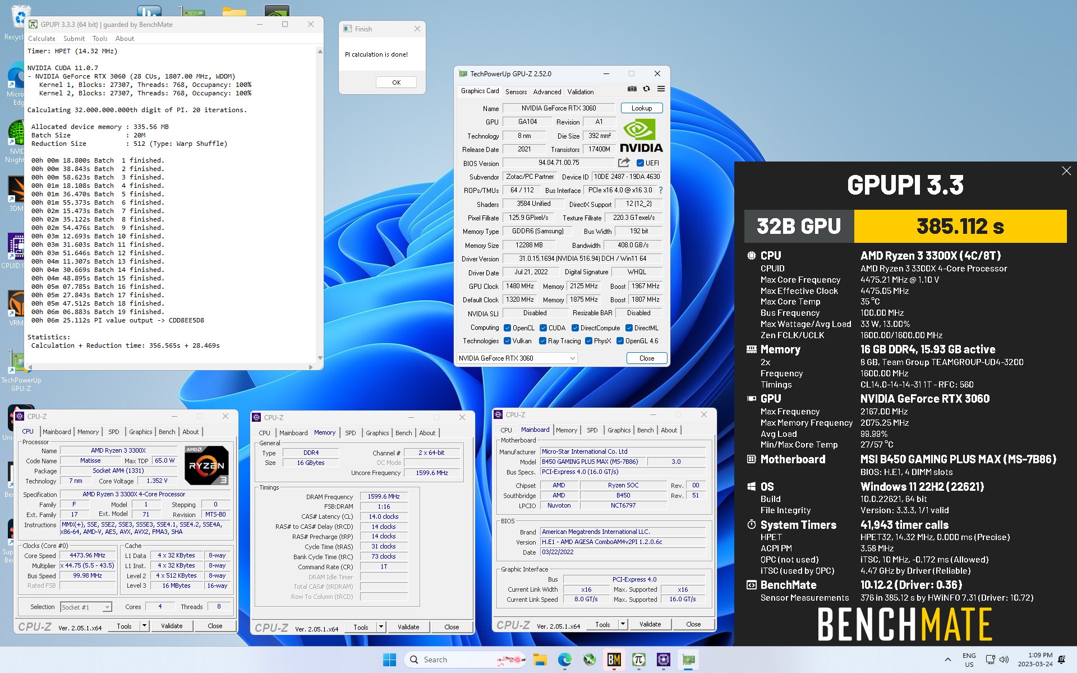Open GPUPI Calculate menu
Screen dimensions: 1077x673
(42, 39)
